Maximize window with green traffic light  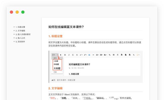(x=23, y=12)
